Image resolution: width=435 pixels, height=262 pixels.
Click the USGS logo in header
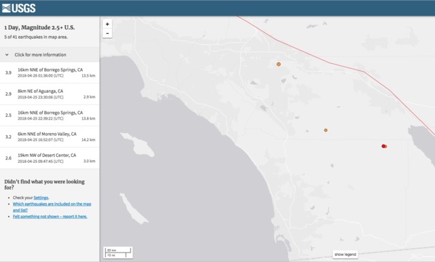18,8
